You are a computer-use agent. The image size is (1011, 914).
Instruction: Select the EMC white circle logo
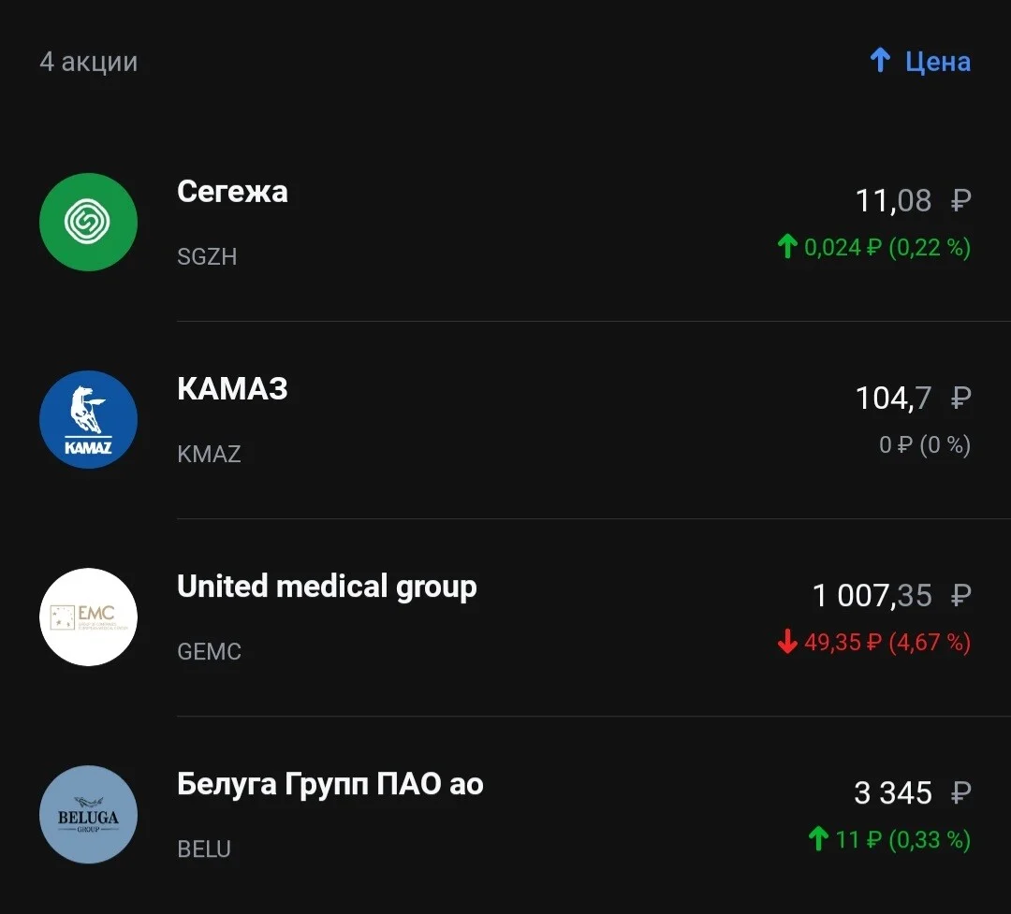(88, 617)
